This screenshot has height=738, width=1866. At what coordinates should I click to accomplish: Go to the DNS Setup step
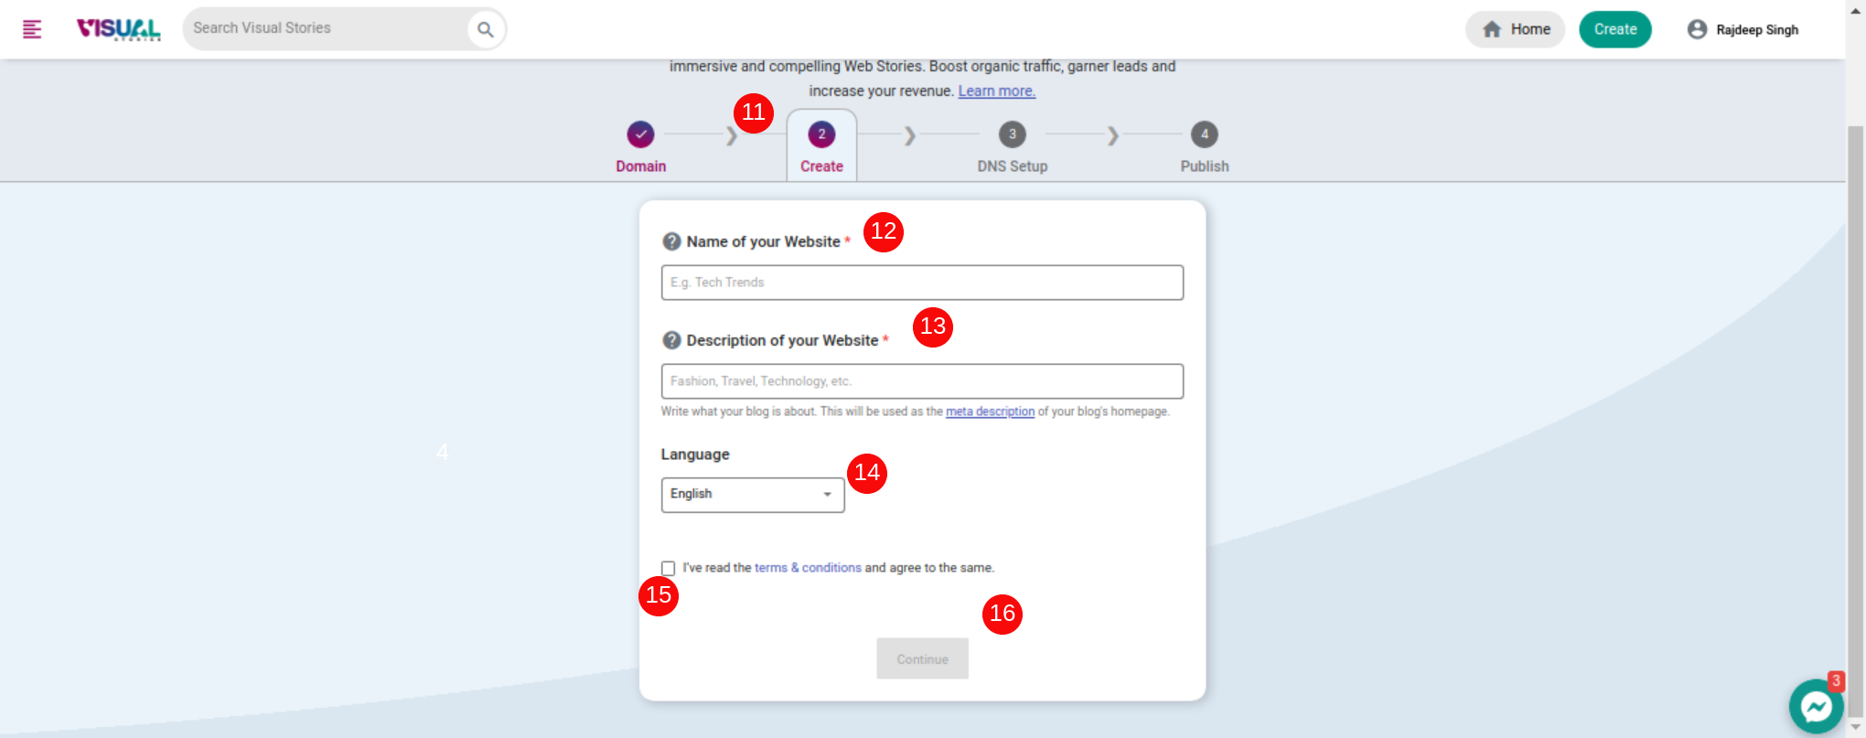tap(1013, 134)
